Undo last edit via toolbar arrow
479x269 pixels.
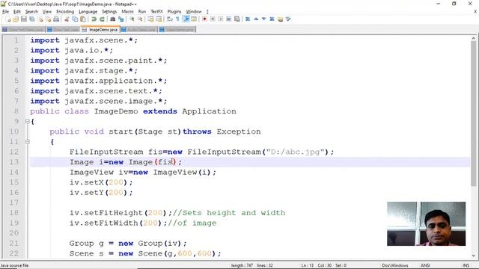94,19
